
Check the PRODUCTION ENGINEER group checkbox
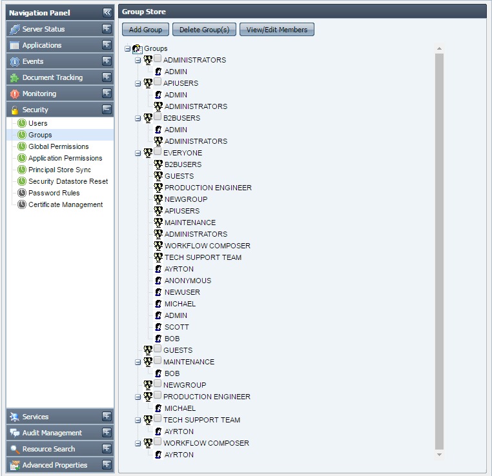pyautogui.click(x=158, y=395)
